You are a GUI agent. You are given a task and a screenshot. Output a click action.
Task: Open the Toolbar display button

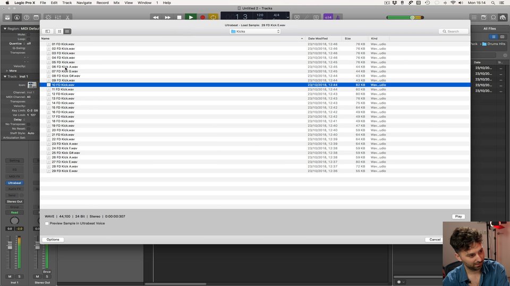36,17
